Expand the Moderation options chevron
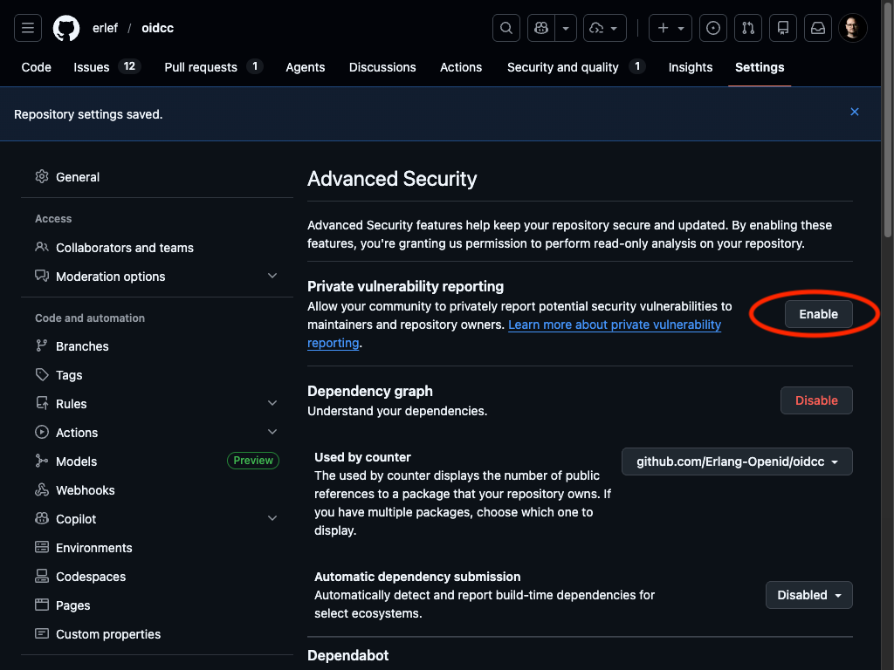The height and width of the screenshot is (670, 894). pos(272,276)
